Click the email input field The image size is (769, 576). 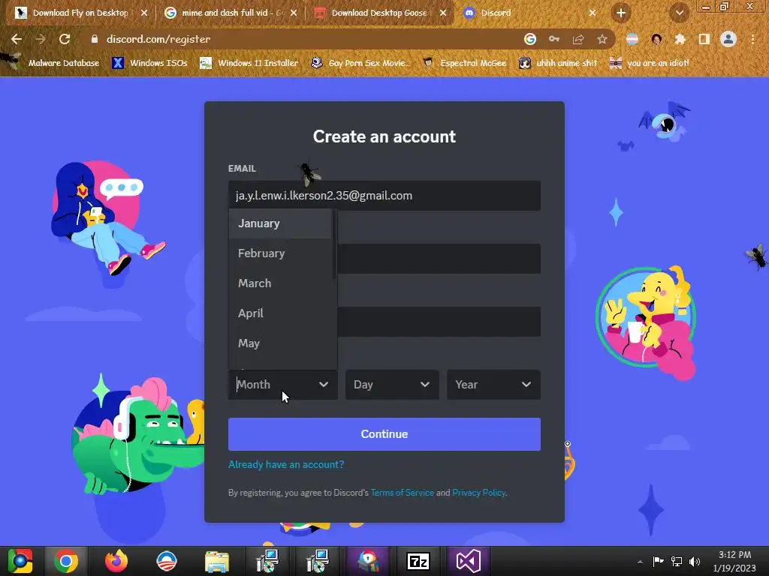pos(384,196)
